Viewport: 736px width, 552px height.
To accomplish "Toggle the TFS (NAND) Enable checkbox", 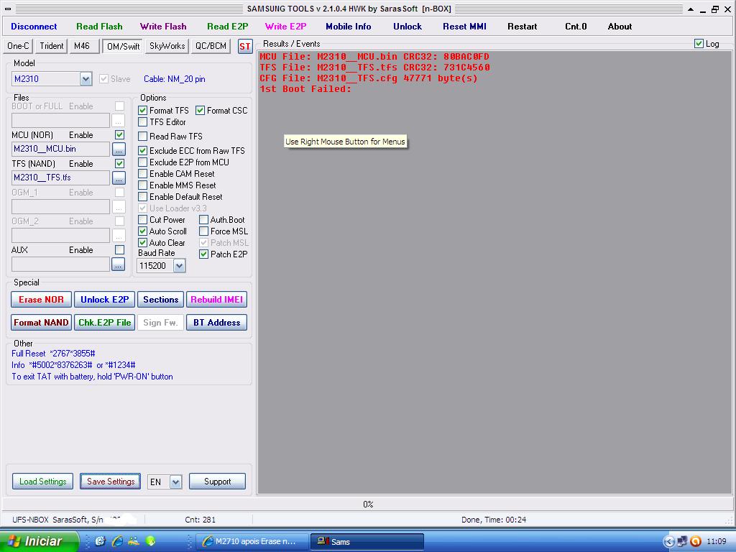I will click(x=120, y=163).
